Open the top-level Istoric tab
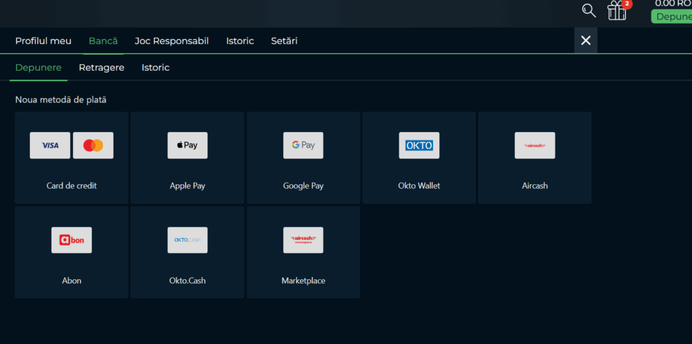This screenshot has width=692, height=344. pos(240,41)
